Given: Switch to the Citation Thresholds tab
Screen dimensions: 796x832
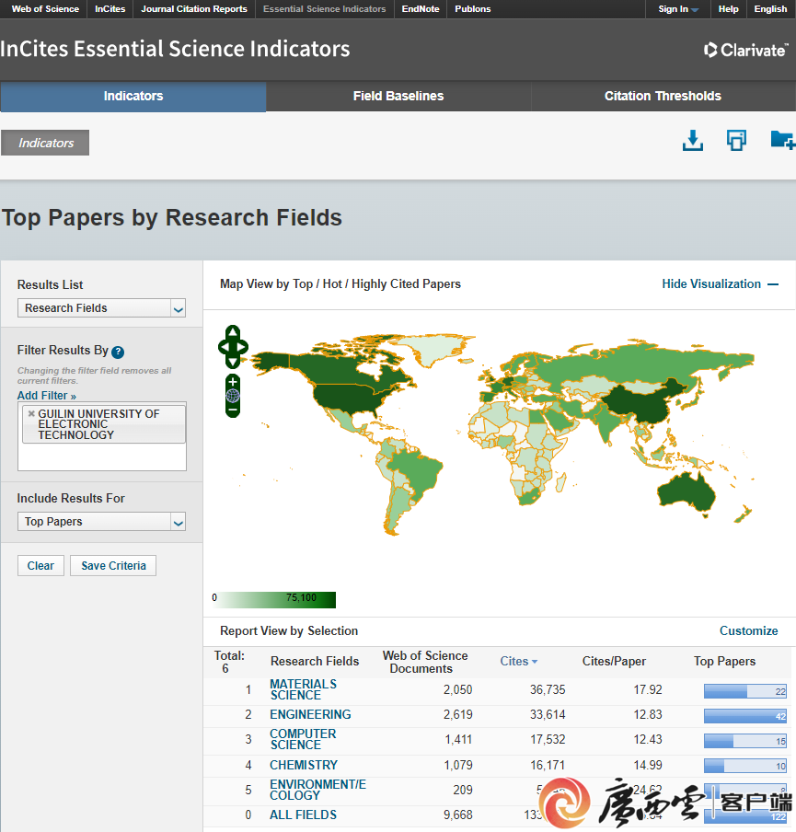Looking at the screenshot, I should 663,96.
